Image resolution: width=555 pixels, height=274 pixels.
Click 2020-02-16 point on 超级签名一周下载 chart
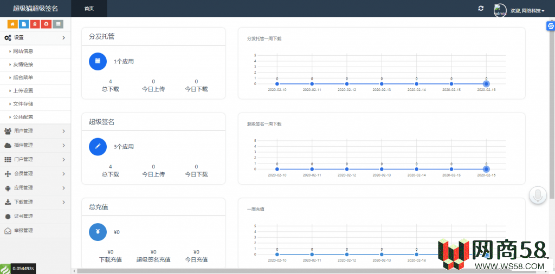(486, 169)
